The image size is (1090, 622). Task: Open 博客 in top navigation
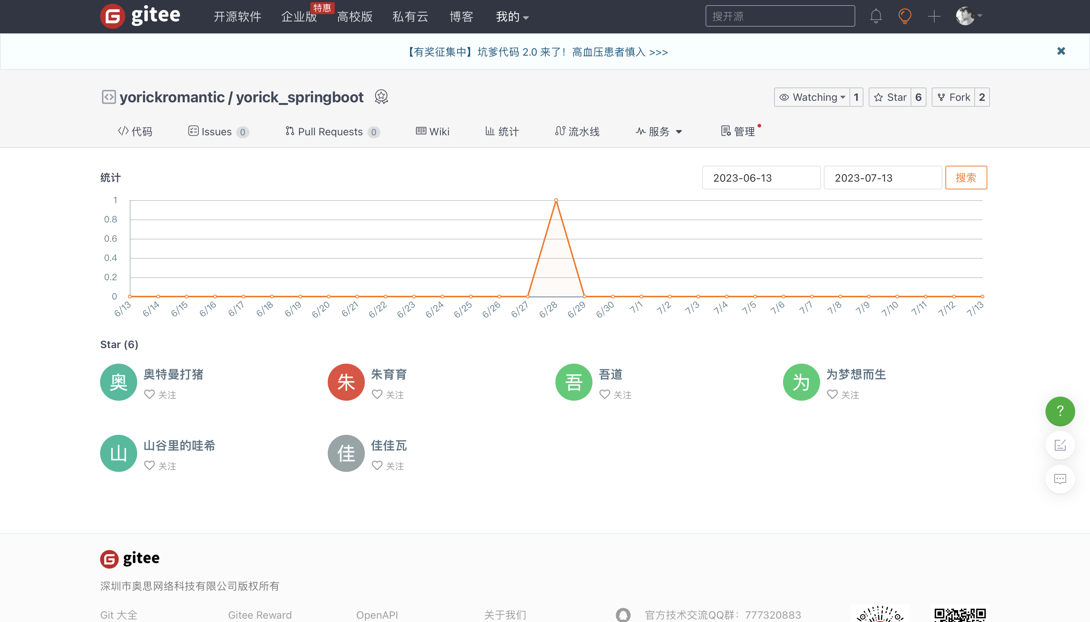pos(462,17)
